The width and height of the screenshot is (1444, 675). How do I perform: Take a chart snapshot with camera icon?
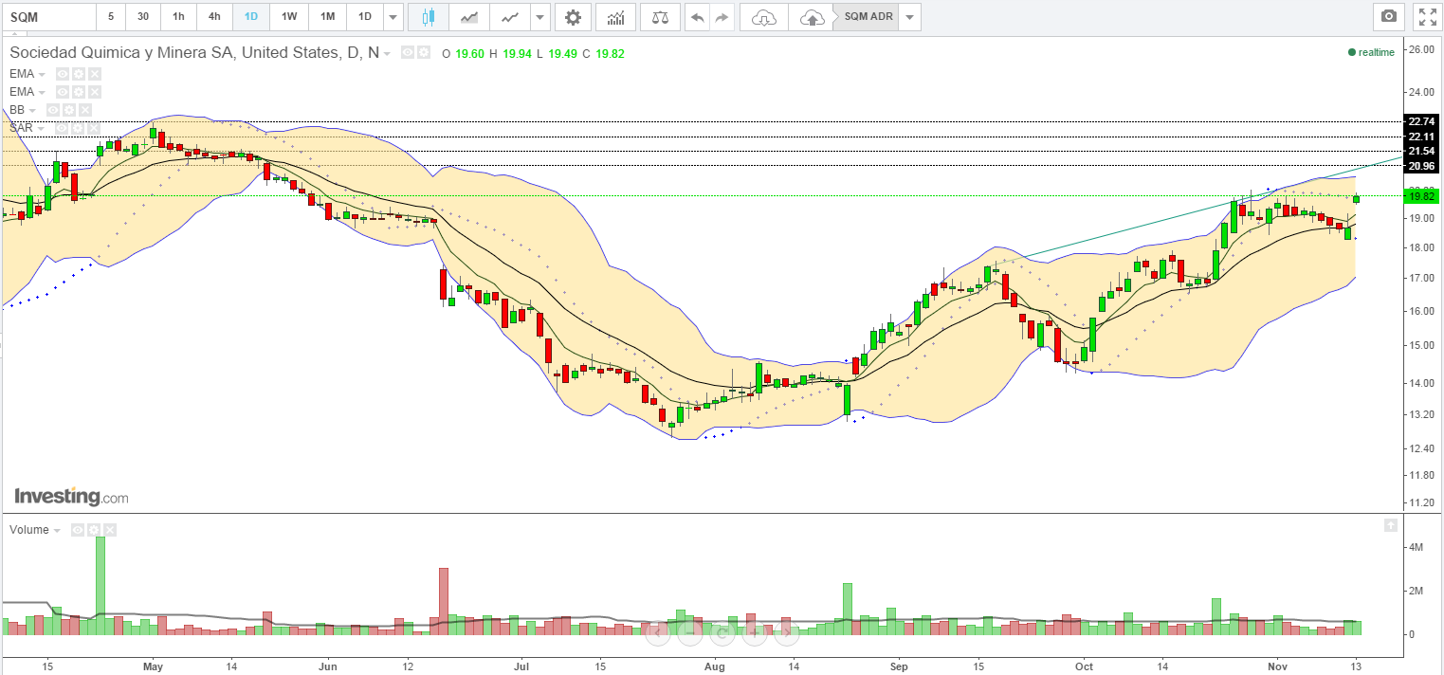(1388, 17)
